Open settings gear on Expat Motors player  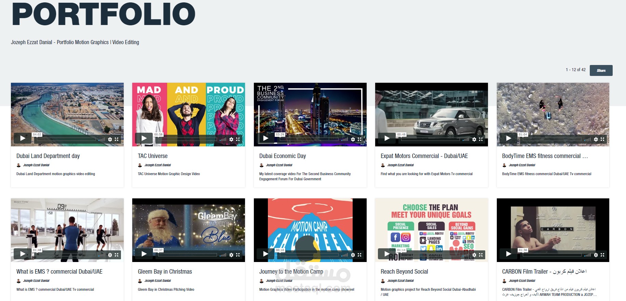pos(474,139)
